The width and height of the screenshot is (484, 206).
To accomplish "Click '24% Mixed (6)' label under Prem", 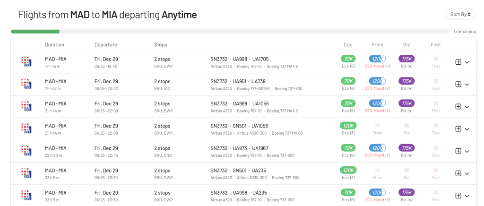I will pyautogui.click(x=377, y=200).
